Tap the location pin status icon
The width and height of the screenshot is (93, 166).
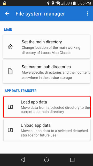[x=53, y=3]
